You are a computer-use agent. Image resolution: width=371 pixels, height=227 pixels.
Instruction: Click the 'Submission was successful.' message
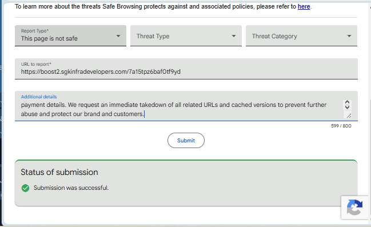pos(71,188)
